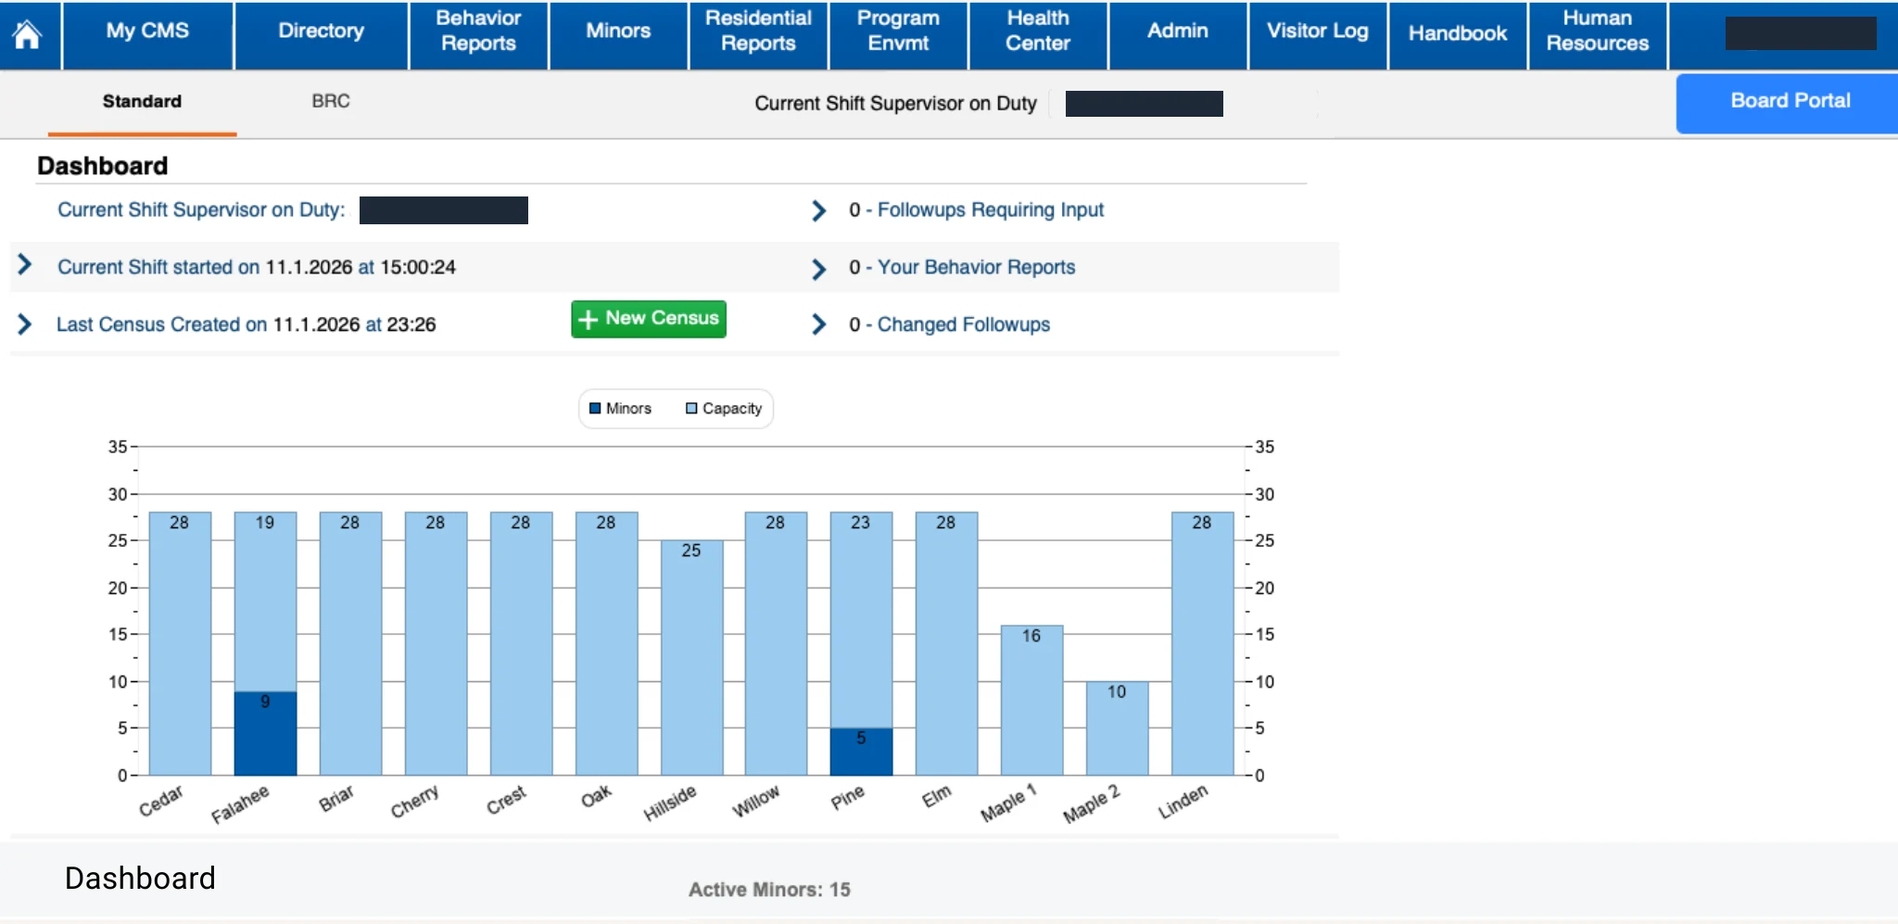1898x924 pixels.
Task: Switch to the Standard tab
Action: point(142,102)
